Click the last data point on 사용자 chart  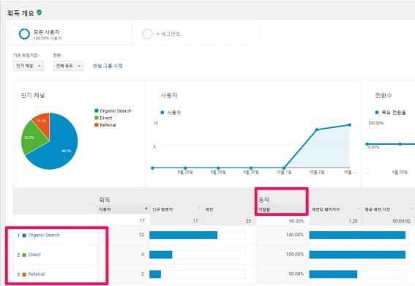click(x=350, y=125)
